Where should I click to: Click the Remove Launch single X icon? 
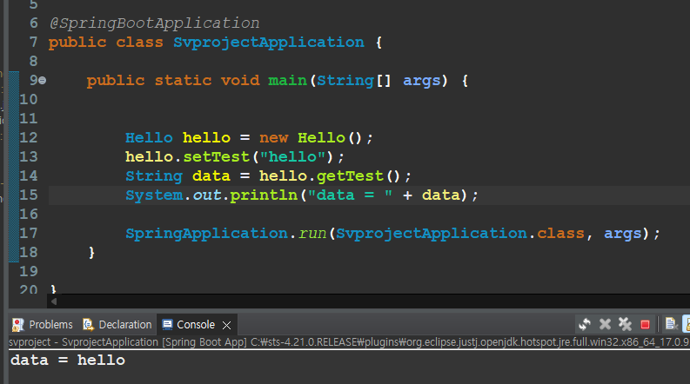605,325
